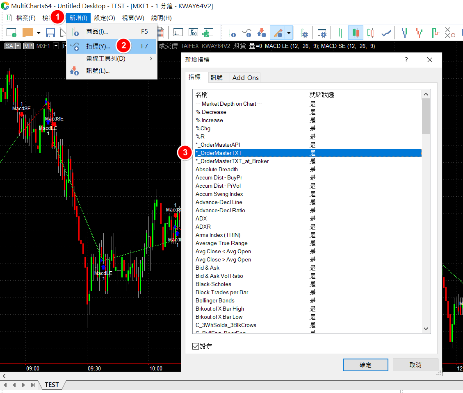
Task: Expand the 畫線工具列 submenu
Action: point(151,59)
